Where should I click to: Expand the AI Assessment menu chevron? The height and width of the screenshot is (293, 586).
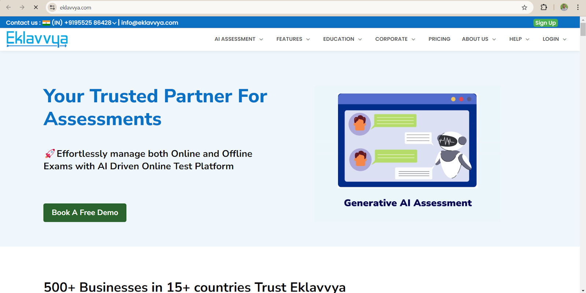(x=261, y=39)
